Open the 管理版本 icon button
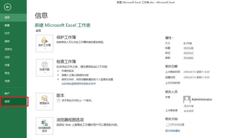The height and width of the screenshot is (138, 233). [x=44, y=102]
